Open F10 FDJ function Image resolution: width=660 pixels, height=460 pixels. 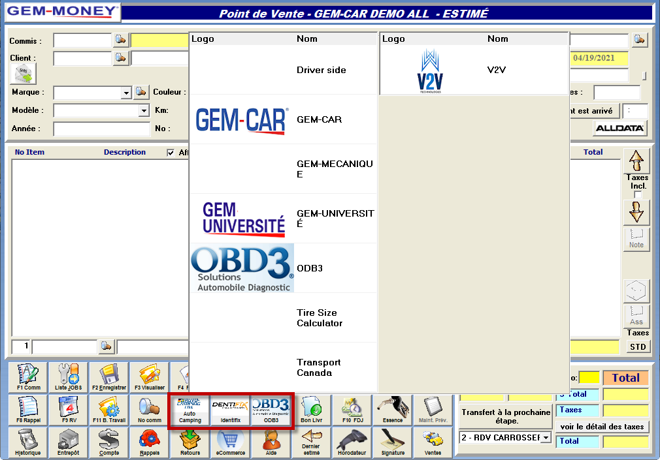tap(352, 410)
